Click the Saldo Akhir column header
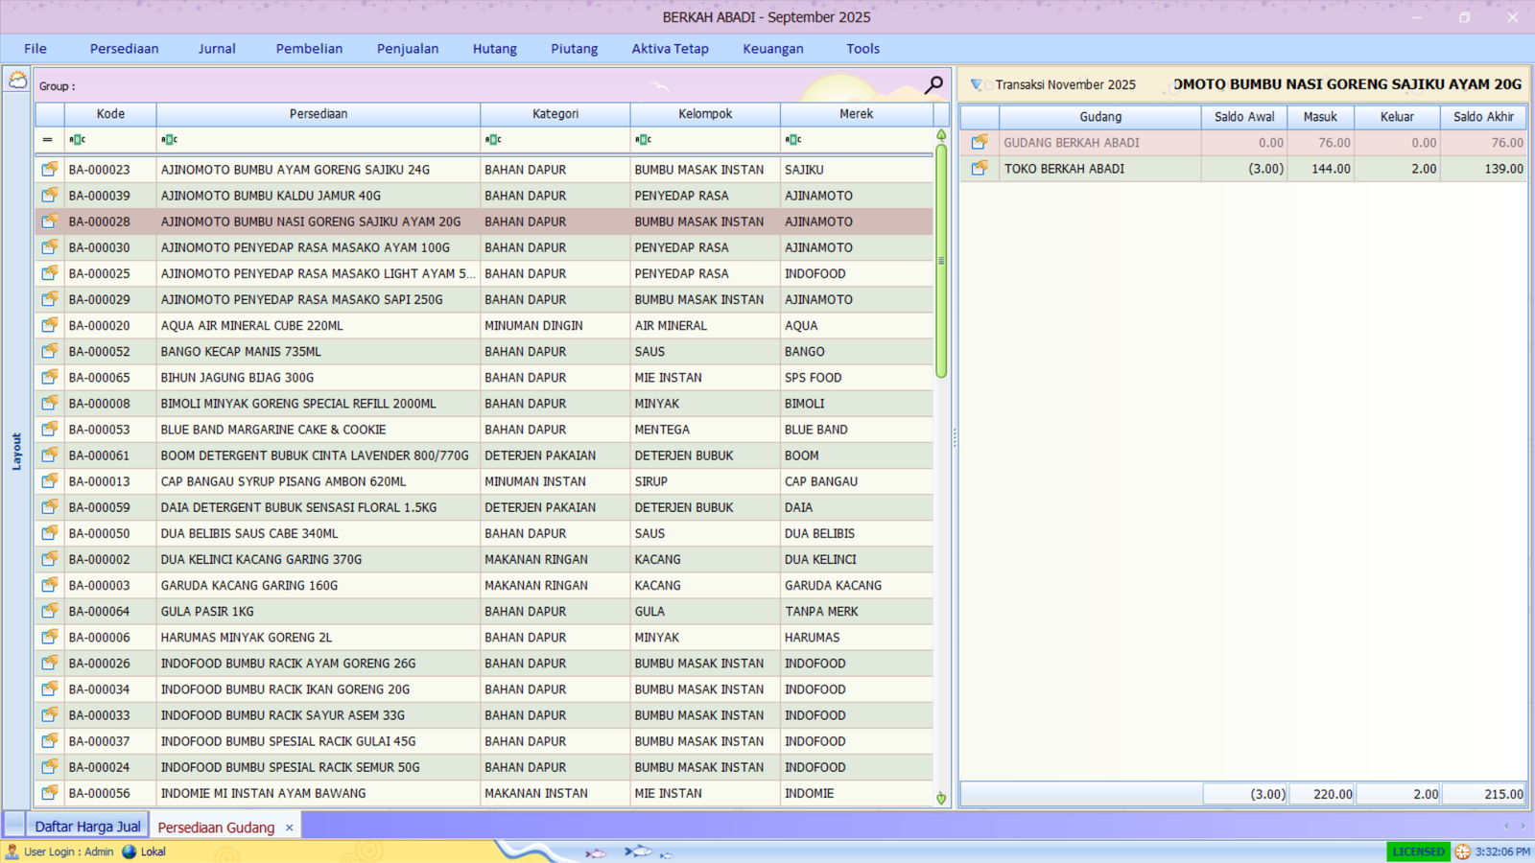The image size is (1535, 863). coord(1482,117)
